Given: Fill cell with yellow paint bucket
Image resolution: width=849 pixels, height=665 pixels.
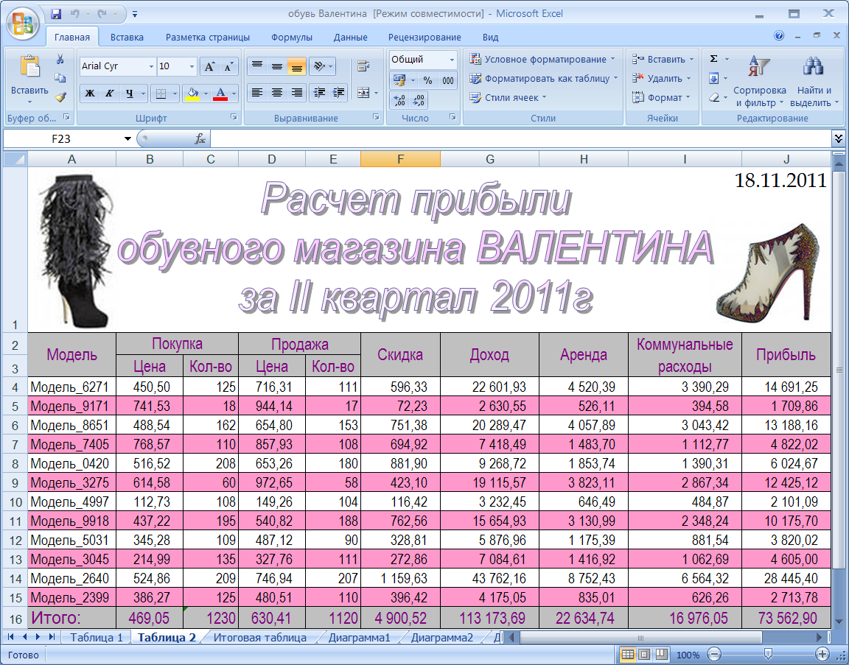Looking at the screenshot, I should tap(192, 94).
